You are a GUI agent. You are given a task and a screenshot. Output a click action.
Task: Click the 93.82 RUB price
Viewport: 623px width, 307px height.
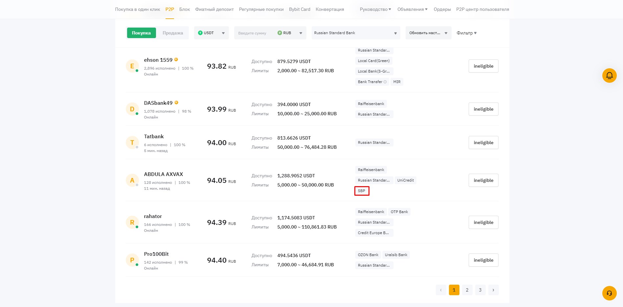221,66
